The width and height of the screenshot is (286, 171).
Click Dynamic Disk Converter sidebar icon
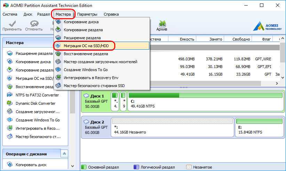pyautogui.click(x=9, y=103)
